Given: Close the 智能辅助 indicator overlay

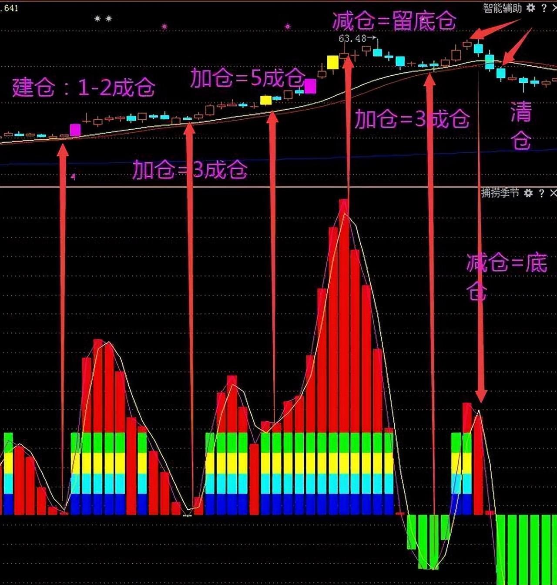Looking at the screenshot, I should pos(554,8).
